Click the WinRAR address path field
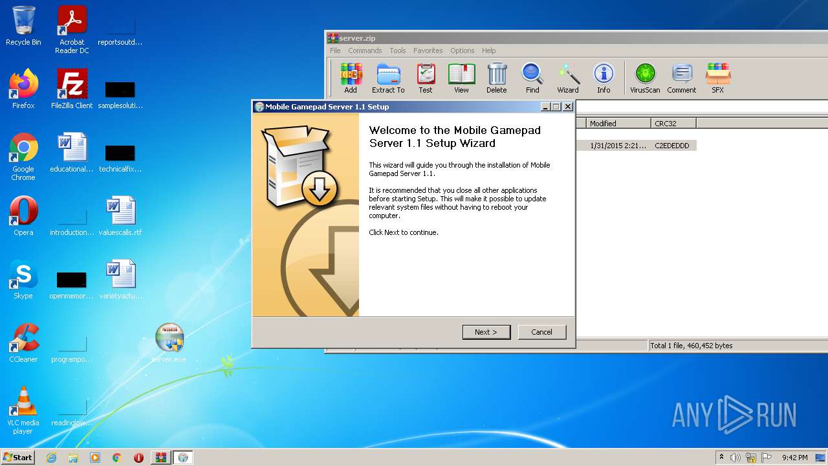This screenshot has height=466, width=828. [701, 107]
